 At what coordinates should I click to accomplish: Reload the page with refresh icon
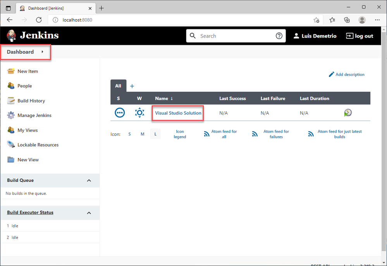(x=39, y=20)
